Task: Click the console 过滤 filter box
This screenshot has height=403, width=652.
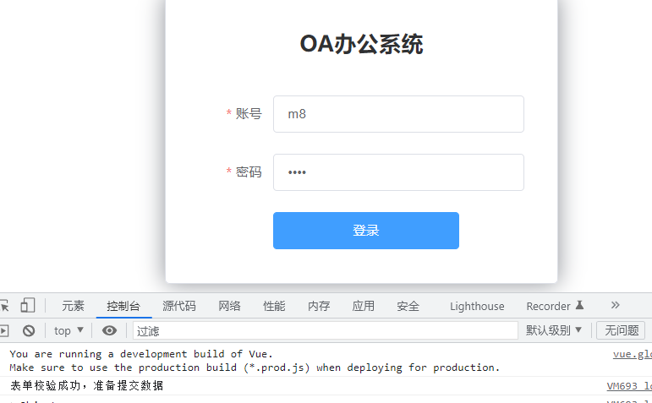Action: click(x=325, y=330)
